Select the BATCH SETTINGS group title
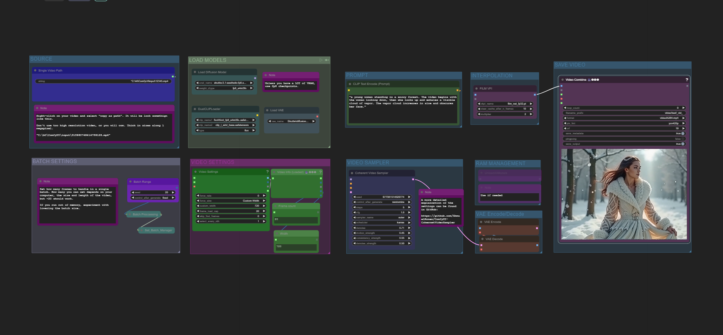 pyautogui.click(x=55, y=161)
